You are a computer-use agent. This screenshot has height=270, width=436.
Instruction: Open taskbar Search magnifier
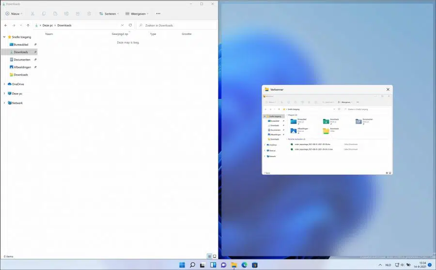click(x=192, y=265)
